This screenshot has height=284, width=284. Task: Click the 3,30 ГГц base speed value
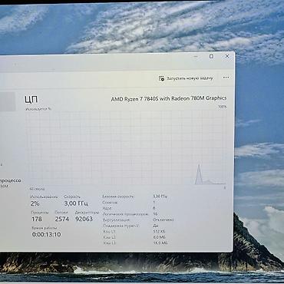click(160, 196)
